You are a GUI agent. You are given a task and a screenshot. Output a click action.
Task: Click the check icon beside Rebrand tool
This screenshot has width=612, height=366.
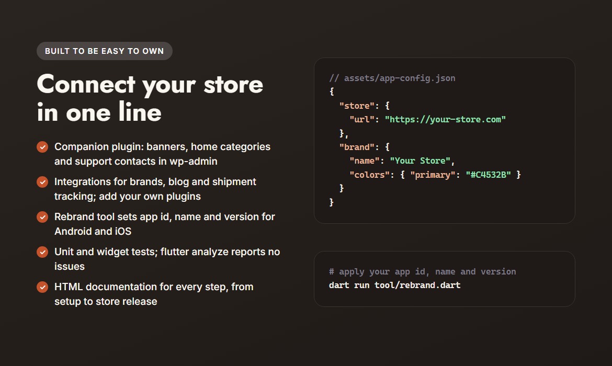pyautogui.click(x=42, y=217)
